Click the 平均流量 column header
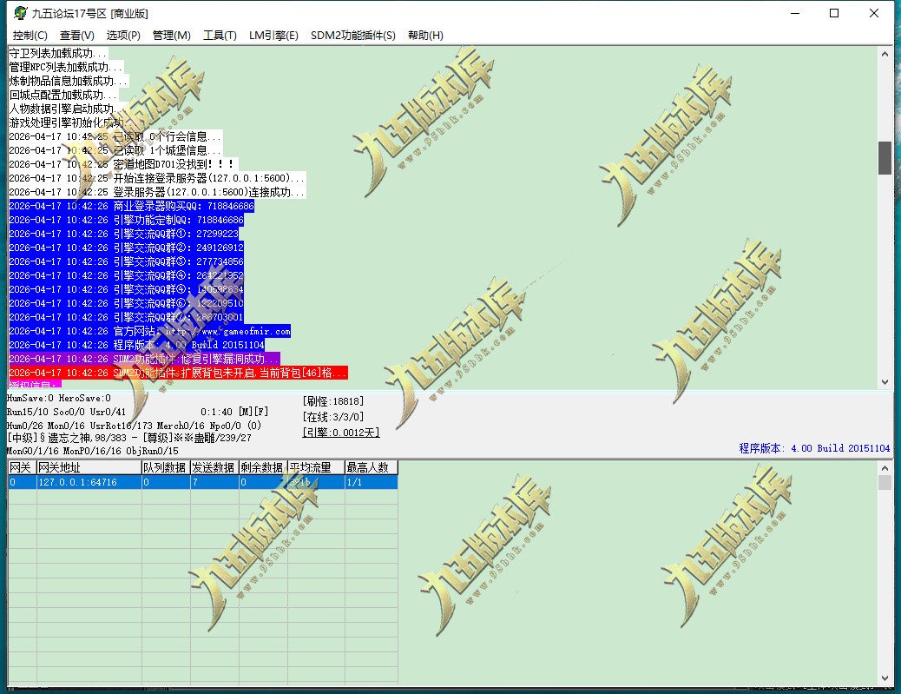Screen dimensions: 901x694 coord(316,467)
